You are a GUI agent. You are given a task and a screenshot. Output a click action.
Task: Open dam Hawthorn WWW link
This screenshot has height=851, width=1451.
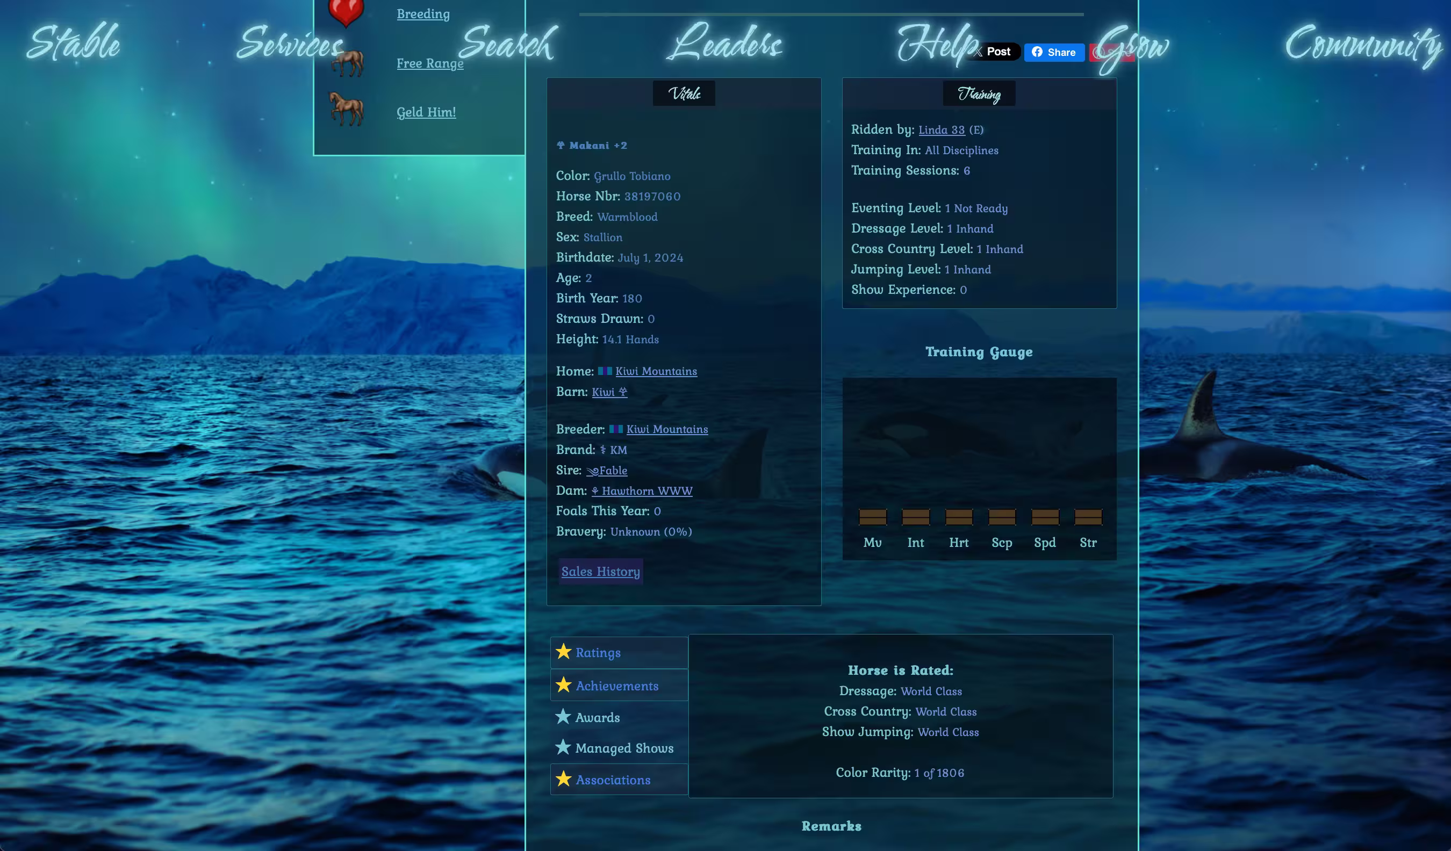[x=642, y=491]
